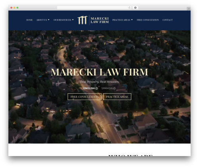Open the PRACTICE AREAS nav menu
The image size is (199, 168).
[121, 20]
